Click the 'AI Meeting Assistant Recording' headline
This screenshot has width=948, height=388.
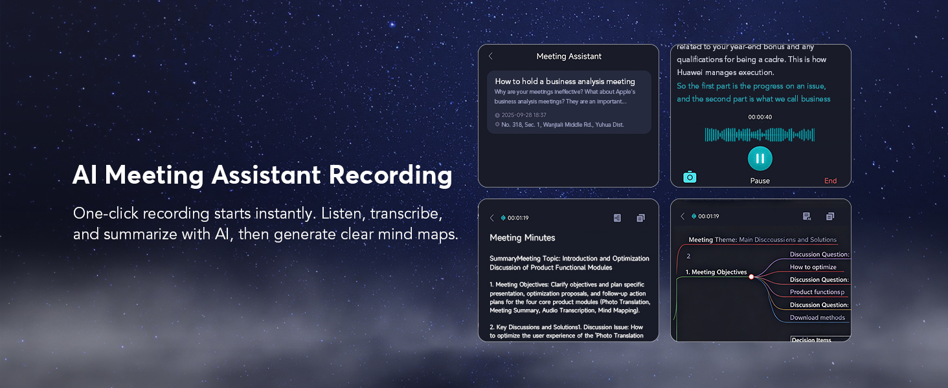262,176
